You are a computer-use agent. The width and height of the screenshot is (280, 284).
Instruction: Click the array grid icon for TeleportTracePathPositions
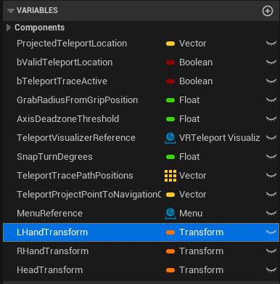(170, 176)
